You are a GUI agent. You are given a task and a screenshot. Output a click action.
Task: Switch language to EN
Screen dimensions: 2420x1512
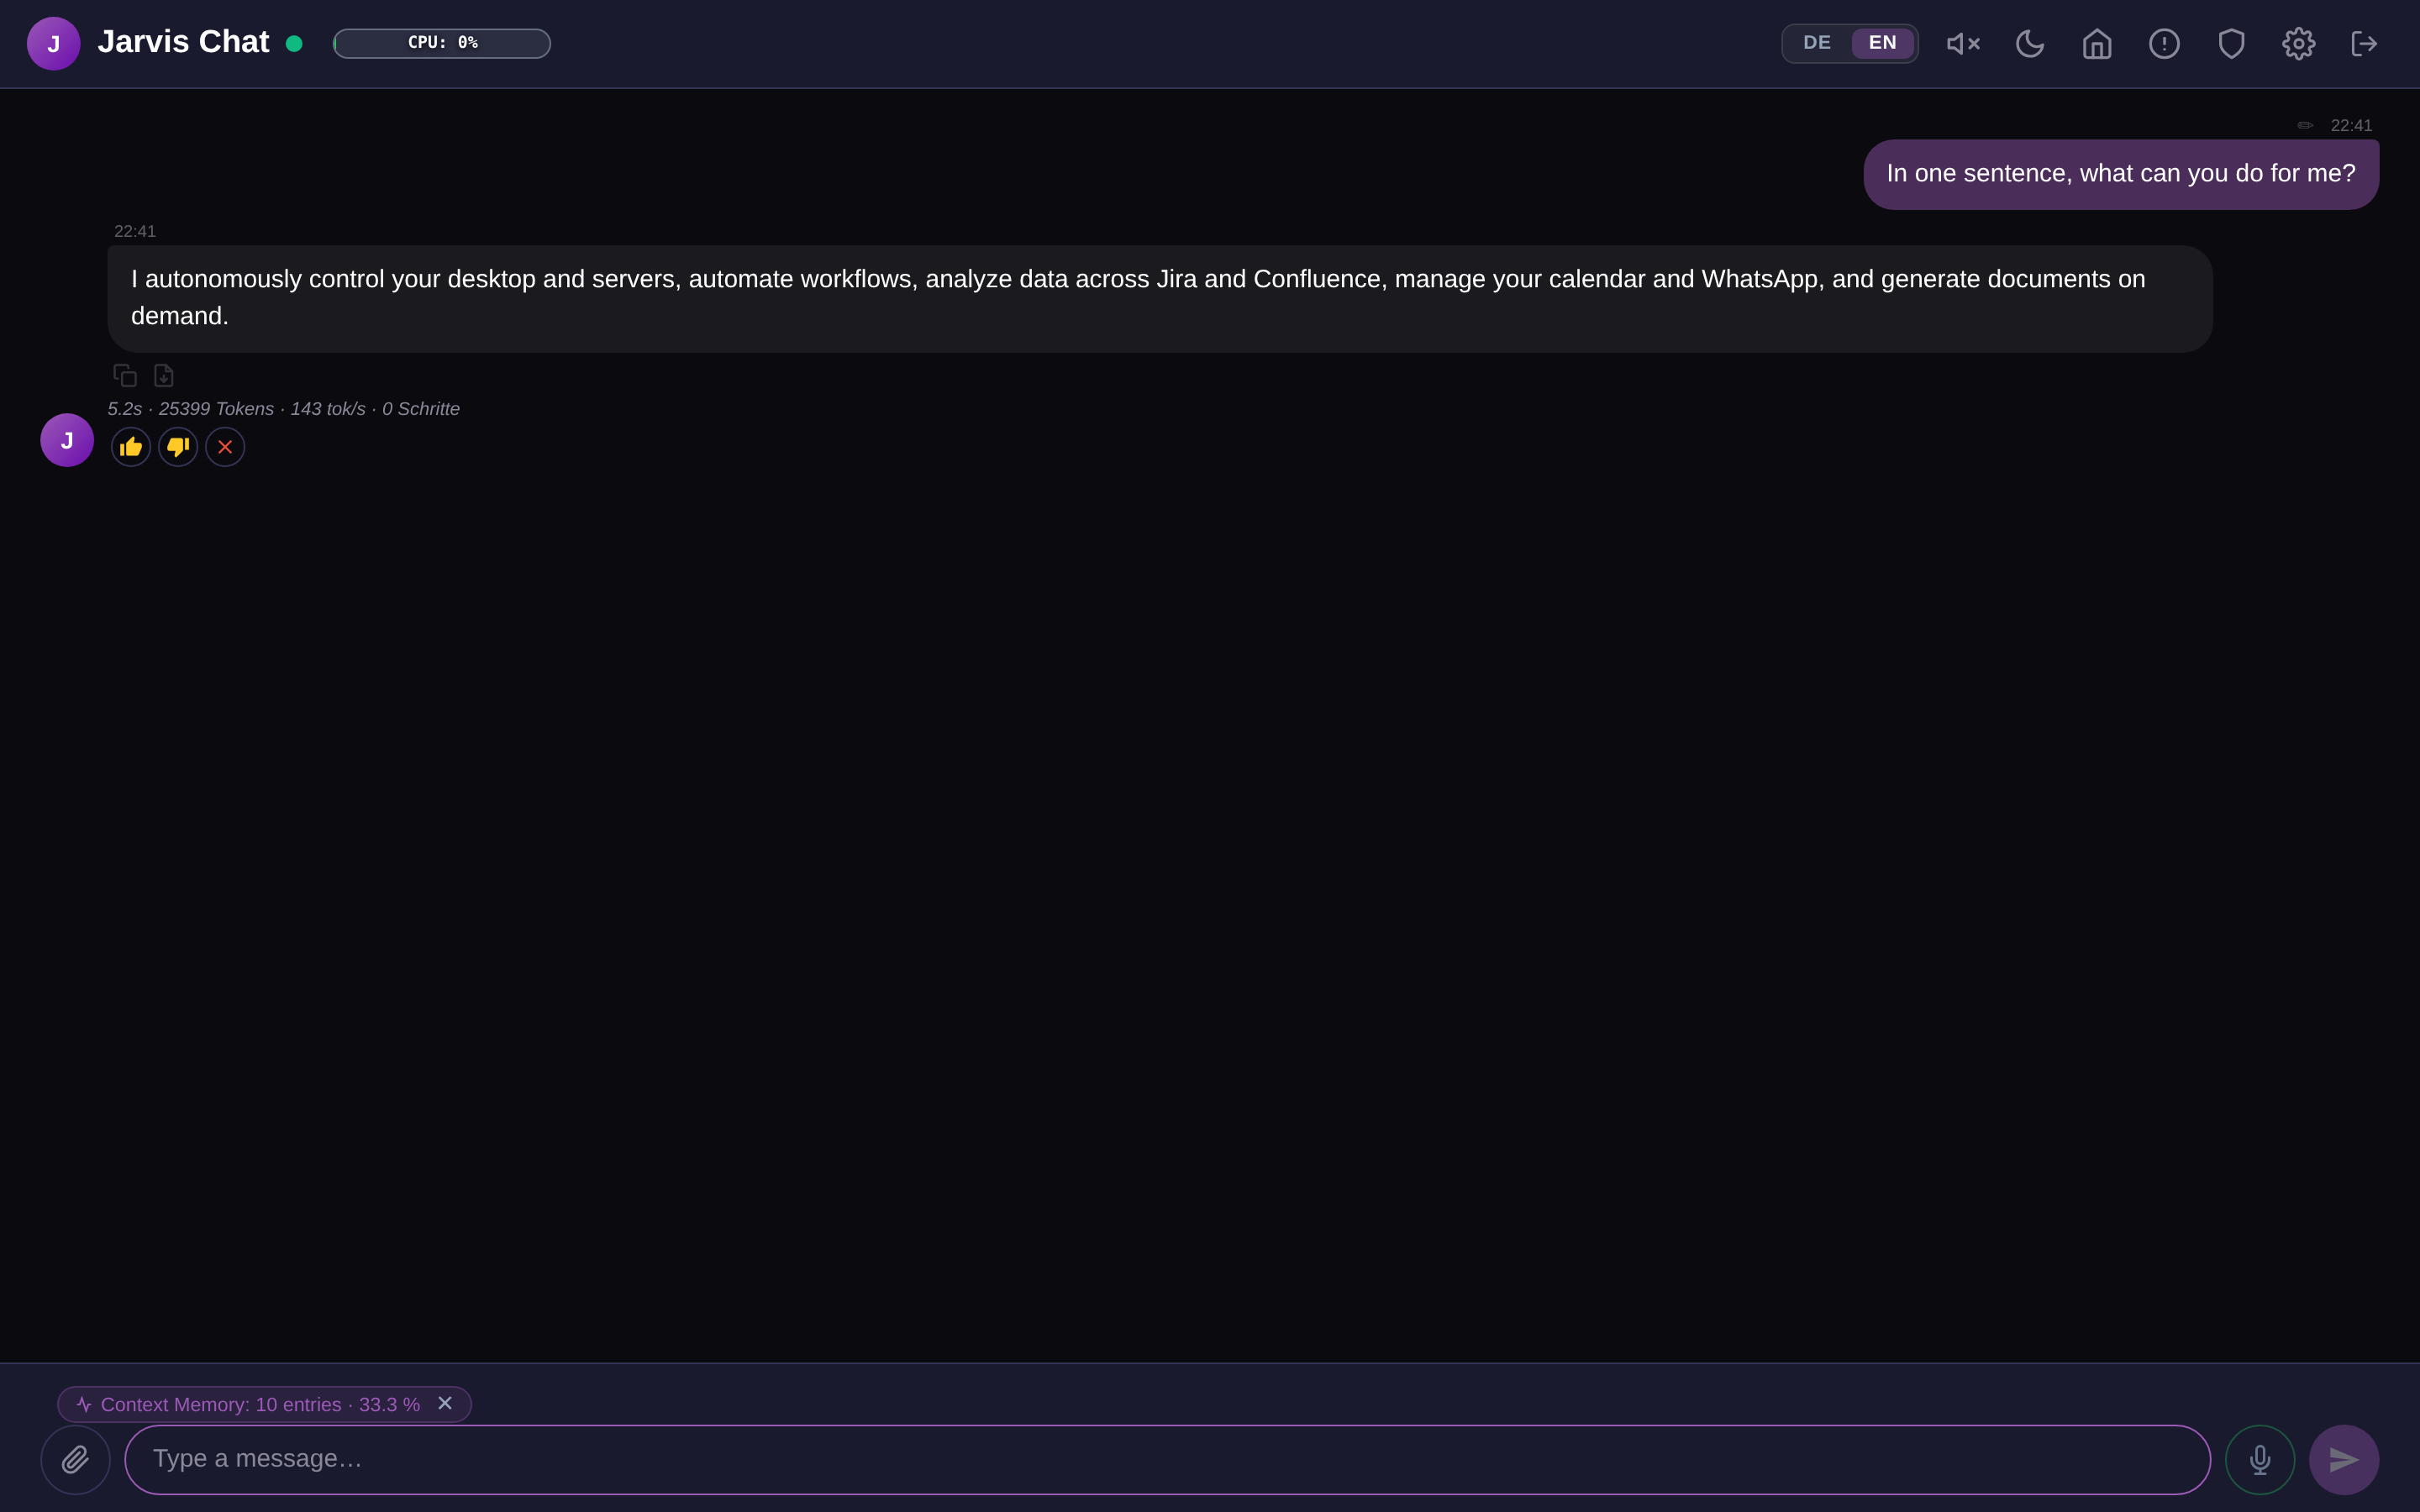pyautogui.click(x=1882, y=43)
